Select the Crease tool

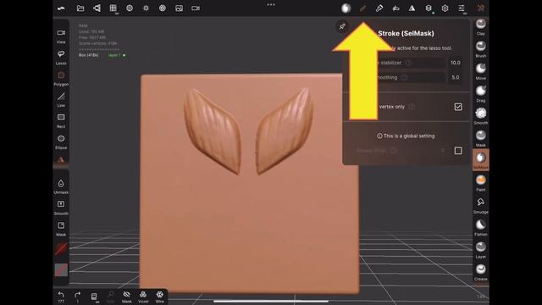(481, 273)
